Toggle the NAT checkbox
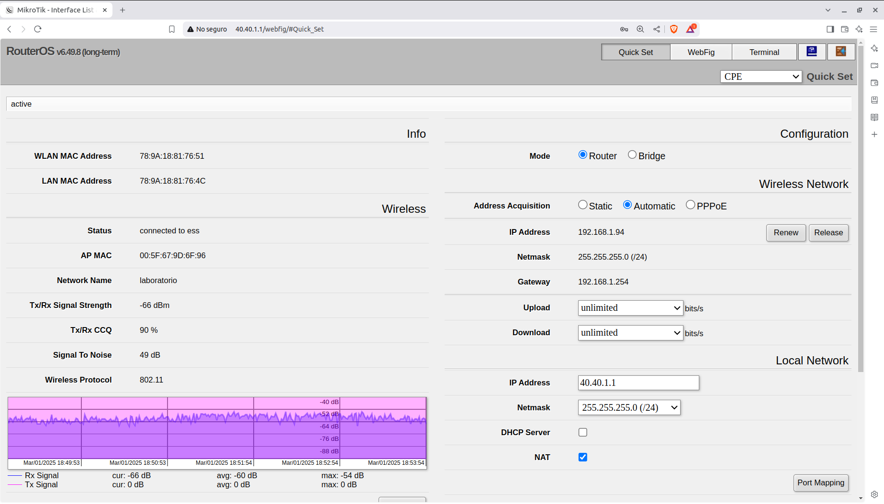Image resolution: width=884 pixels, height=504 pixels. (582, 457)
